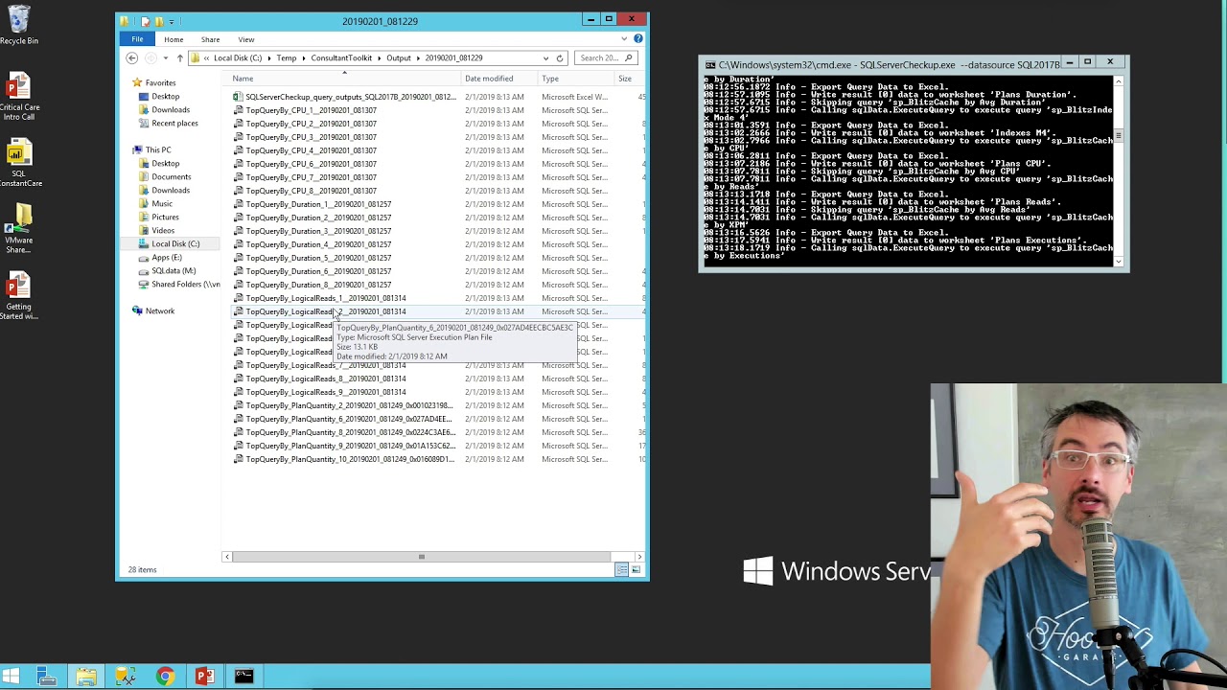The width and height of the screenshot is (1227, 690).
Task: Launch Google Chrome from the taskbar
Action: point(165,677)
